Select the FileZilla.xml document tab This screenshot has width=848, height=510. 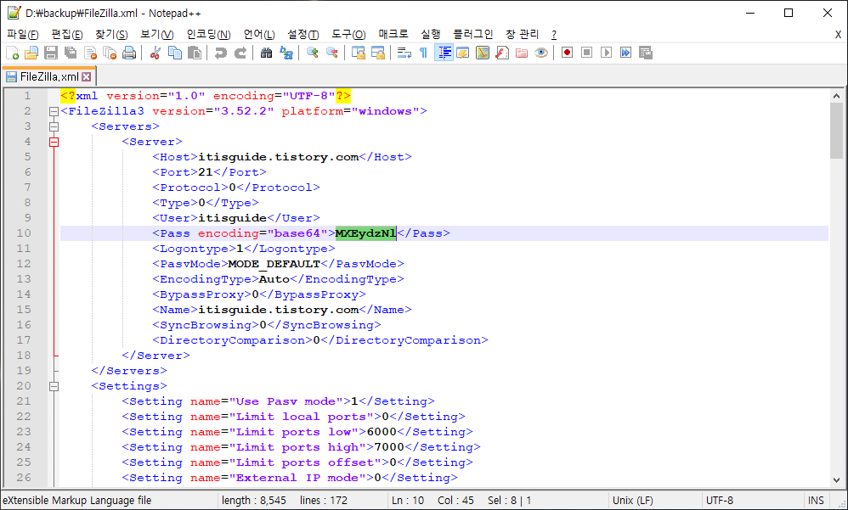(48, 76)
